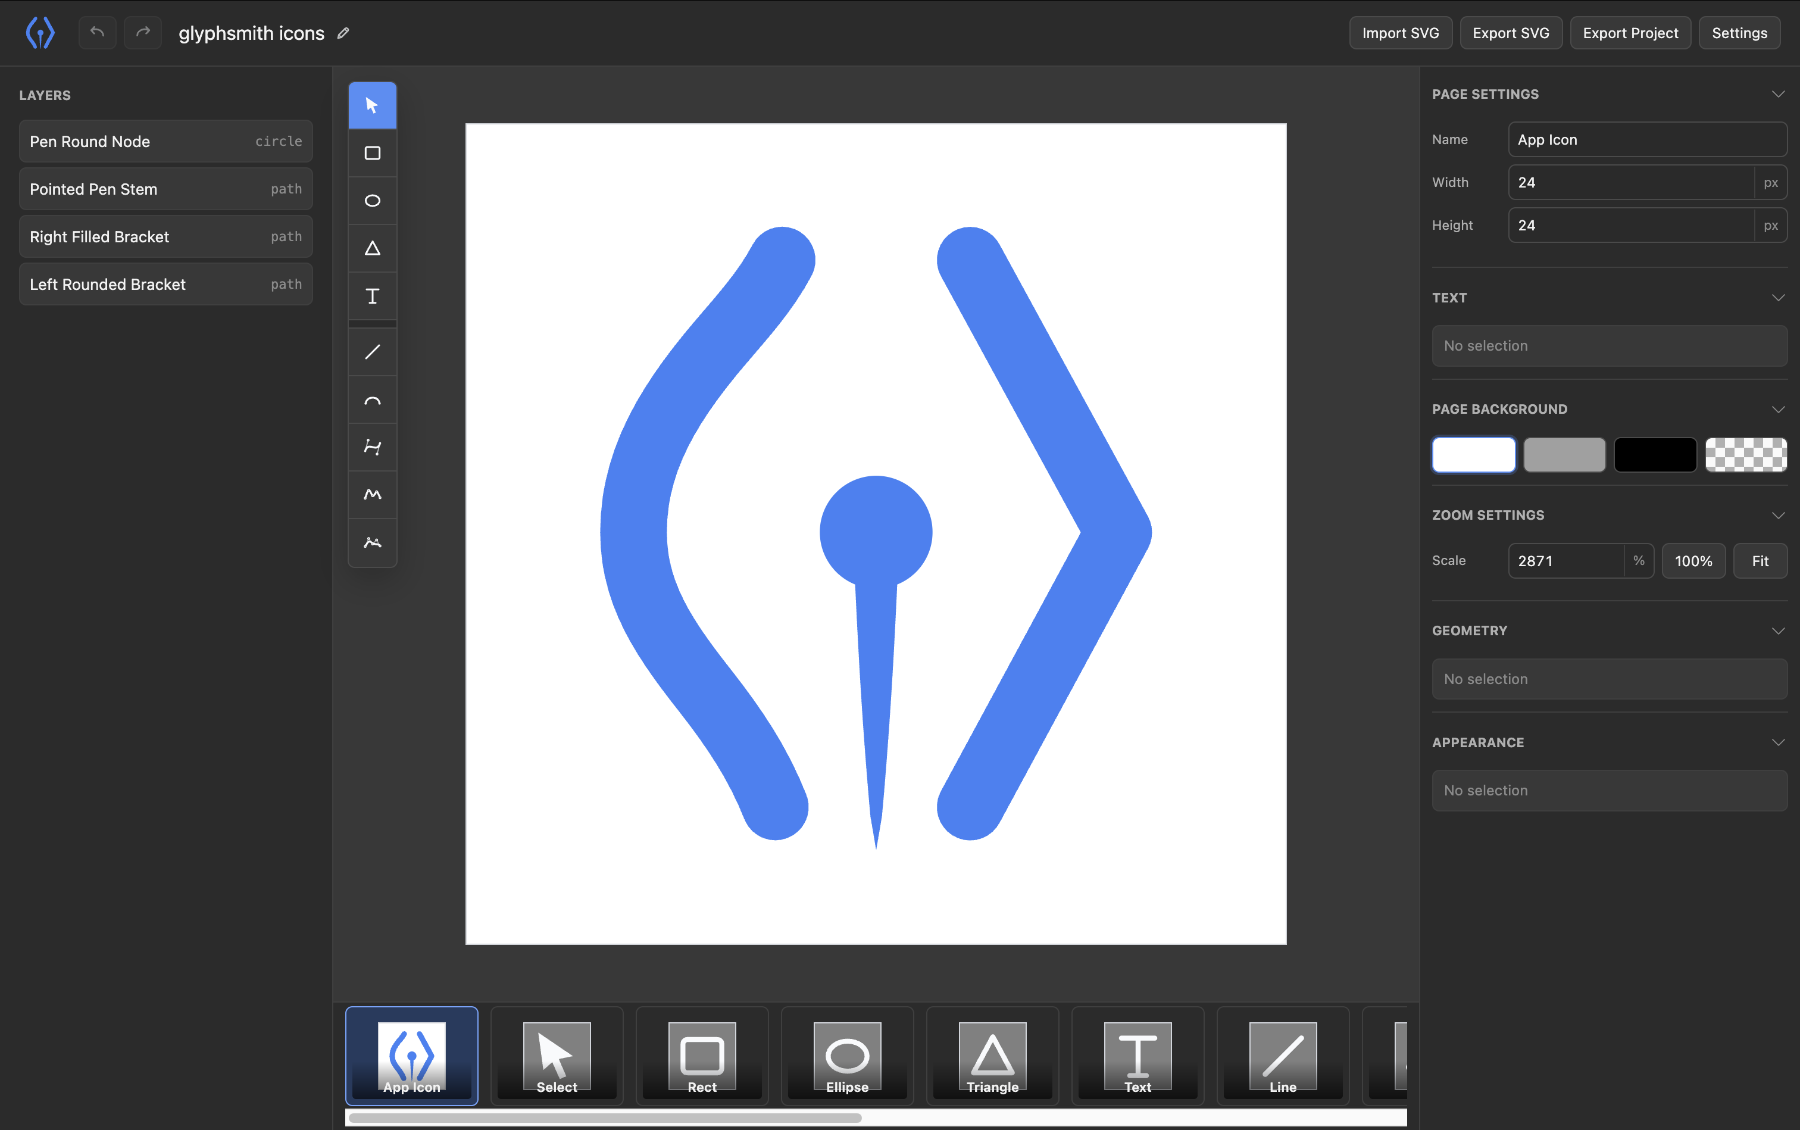Collapse the Text section chevron

1779,298
